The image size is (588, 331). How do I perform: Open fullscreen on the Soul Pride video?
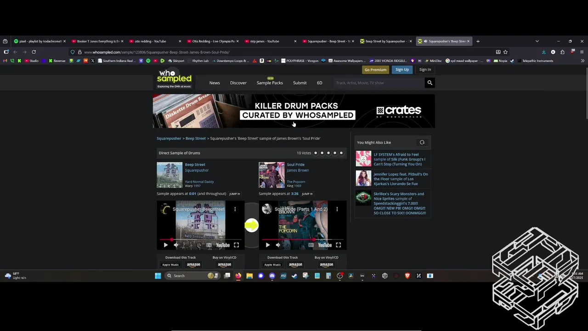tap(338, 245)
